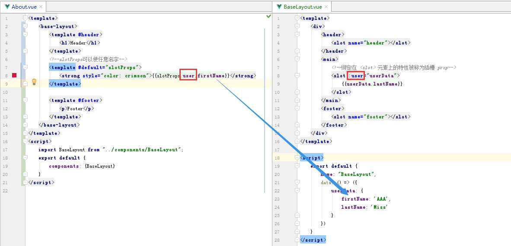511x246 pixels.
Task: Click the "../components/BaseLayout" path string
Action: point(142,150)
